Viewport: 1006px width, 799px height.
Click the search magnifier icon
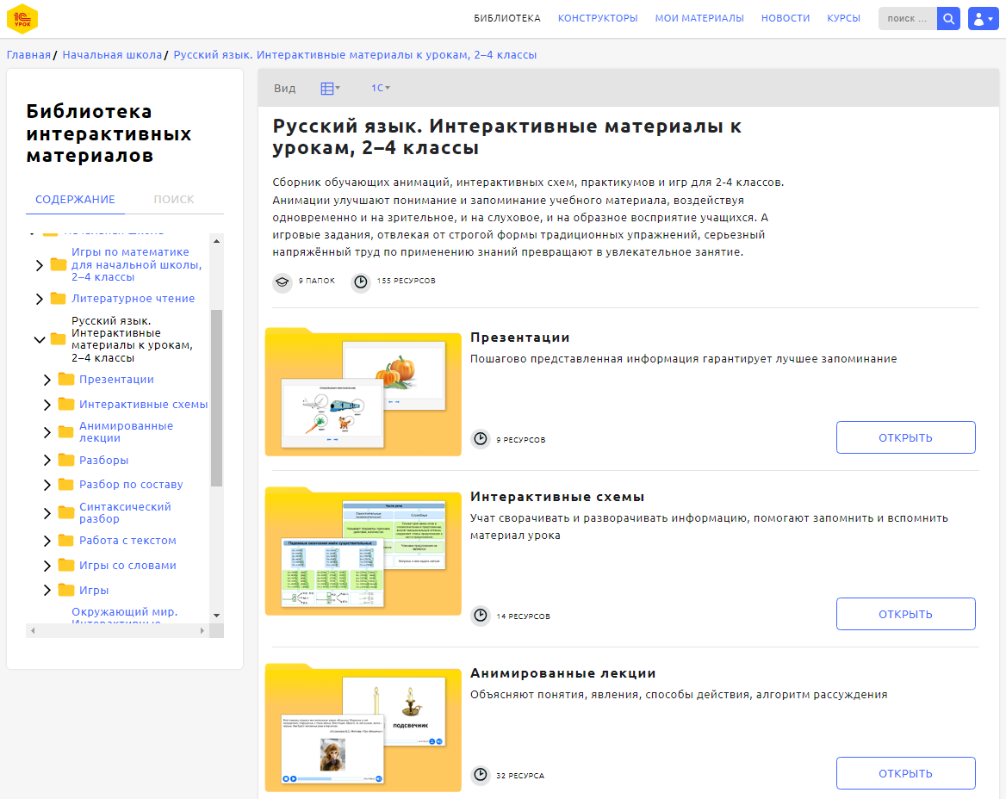(x=948, y=18)
